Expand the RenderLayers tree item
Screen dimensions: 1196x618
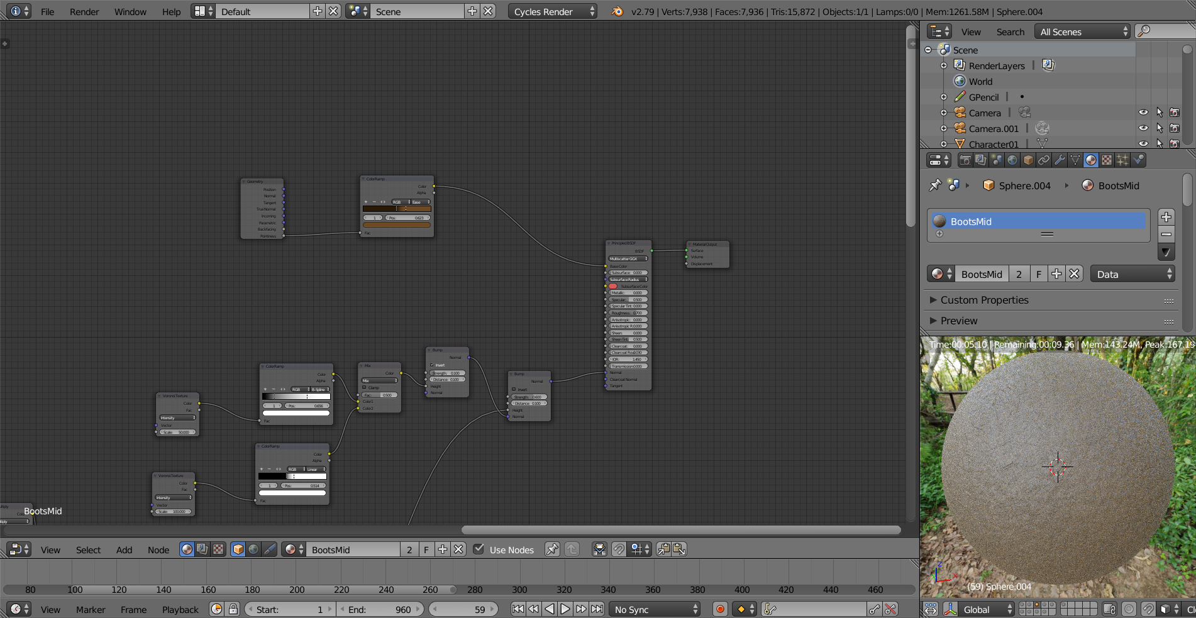pyautogui.click(x=944, y=65)
